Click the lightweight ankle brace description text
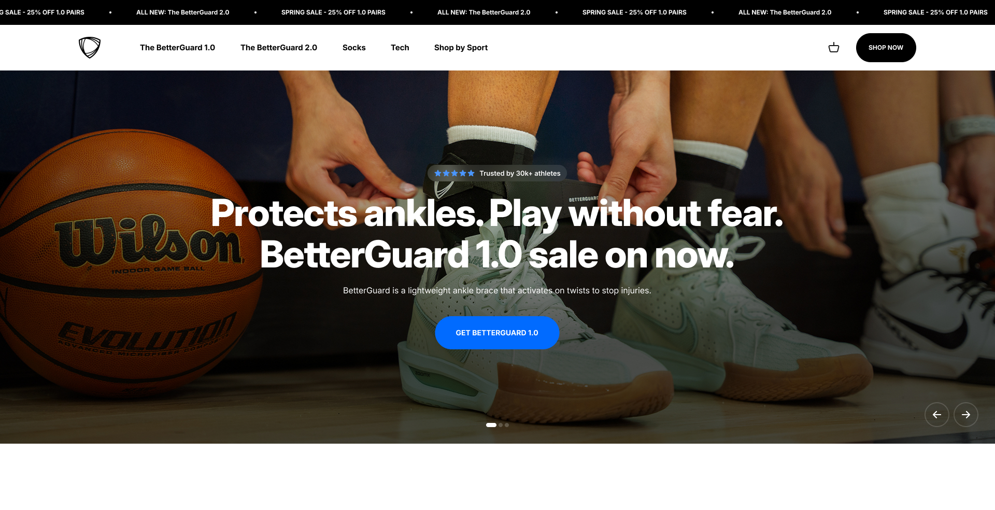This screenshot has width=995, height=510. click(x=497, y=291)
